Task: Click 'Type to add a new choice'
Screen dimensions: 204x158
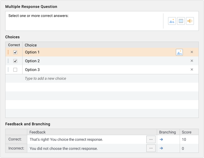Action: click(45, 79)
